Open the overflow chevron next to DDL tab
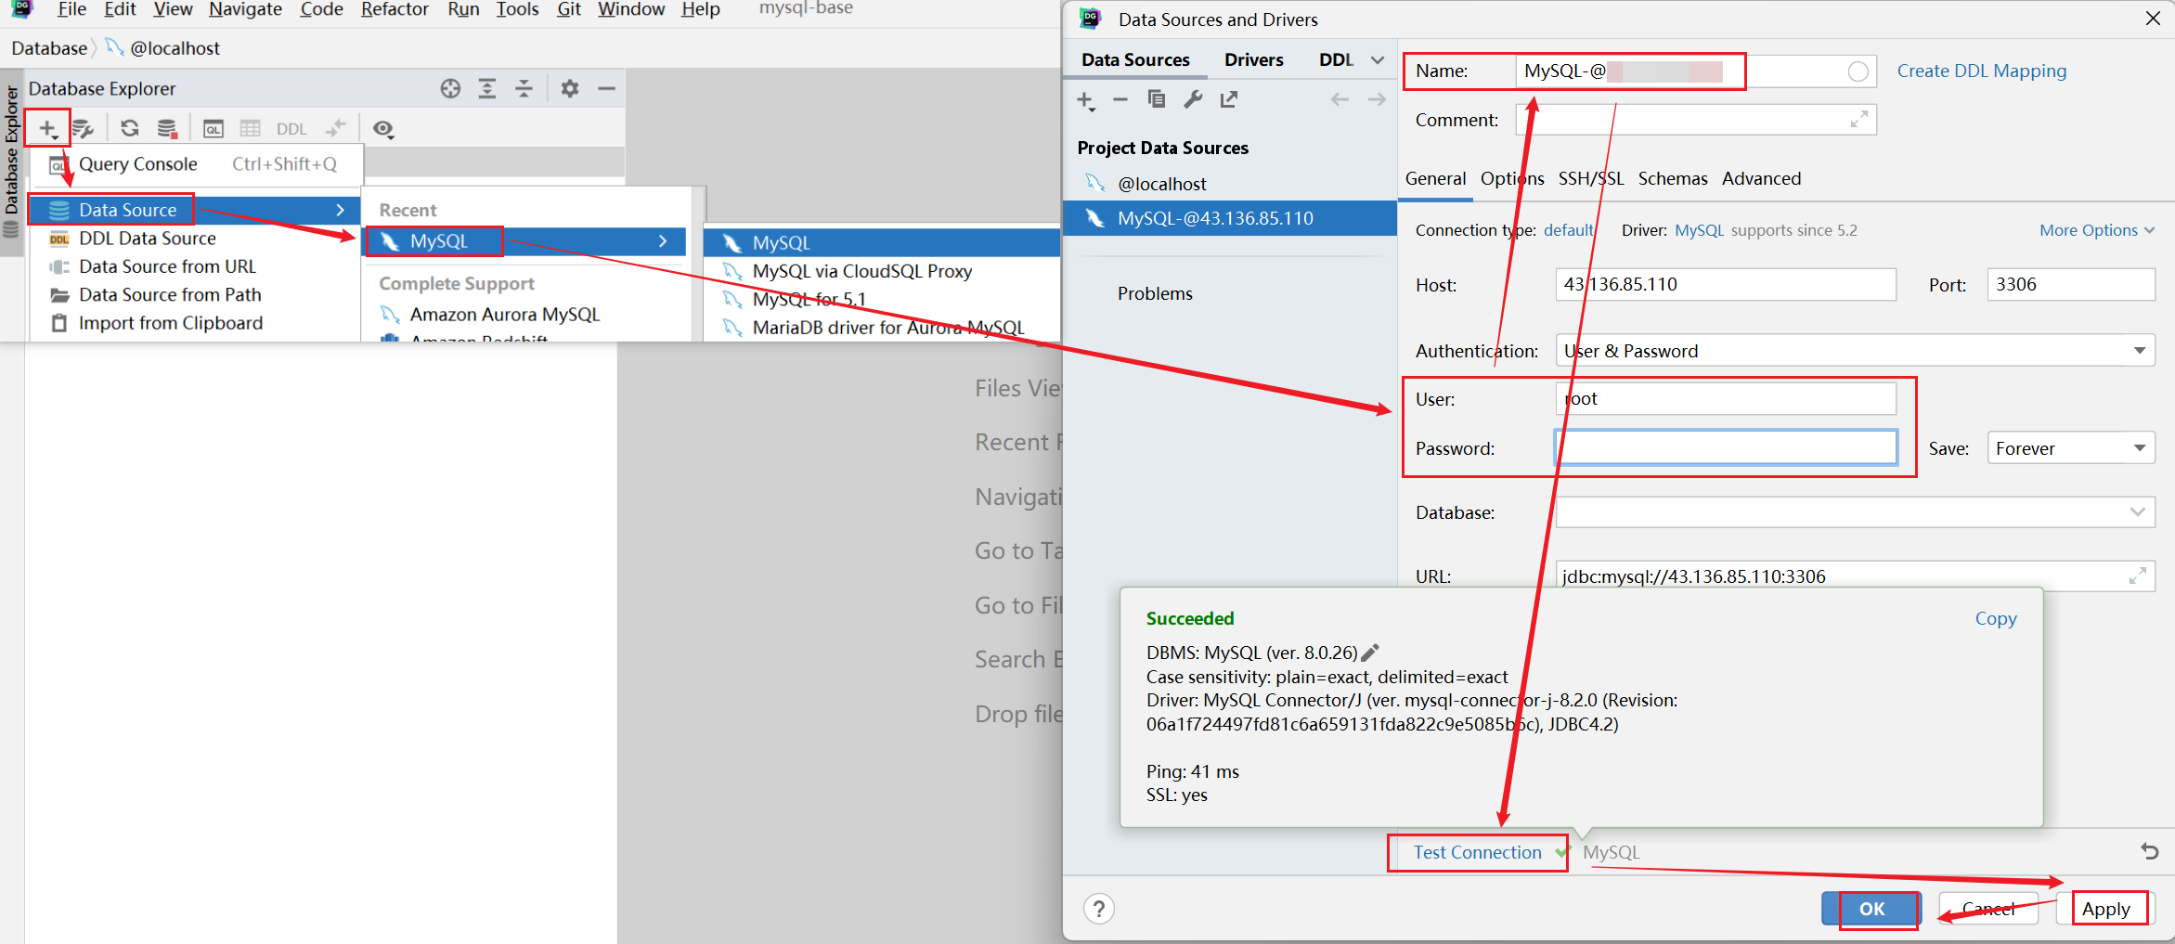 1378,59
